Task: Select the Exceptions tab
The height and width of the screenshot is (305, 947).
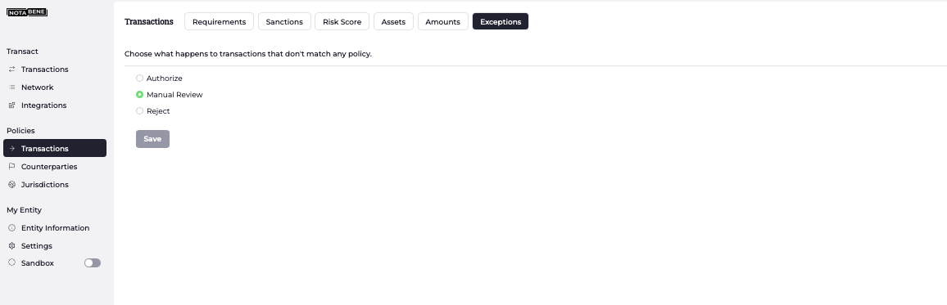Action: (501, 22)
